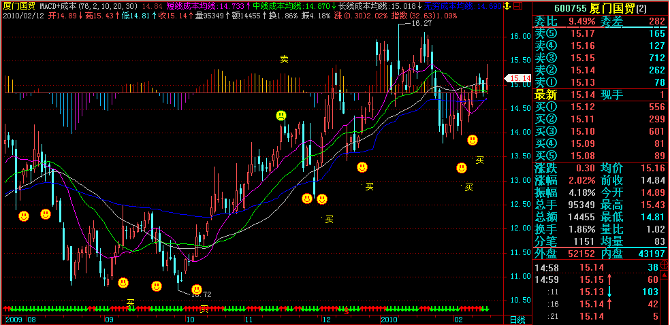Click the 16.27 high price label
This screenshot has height=325, width=670.
pyautogui.click(x=421, y=24)
